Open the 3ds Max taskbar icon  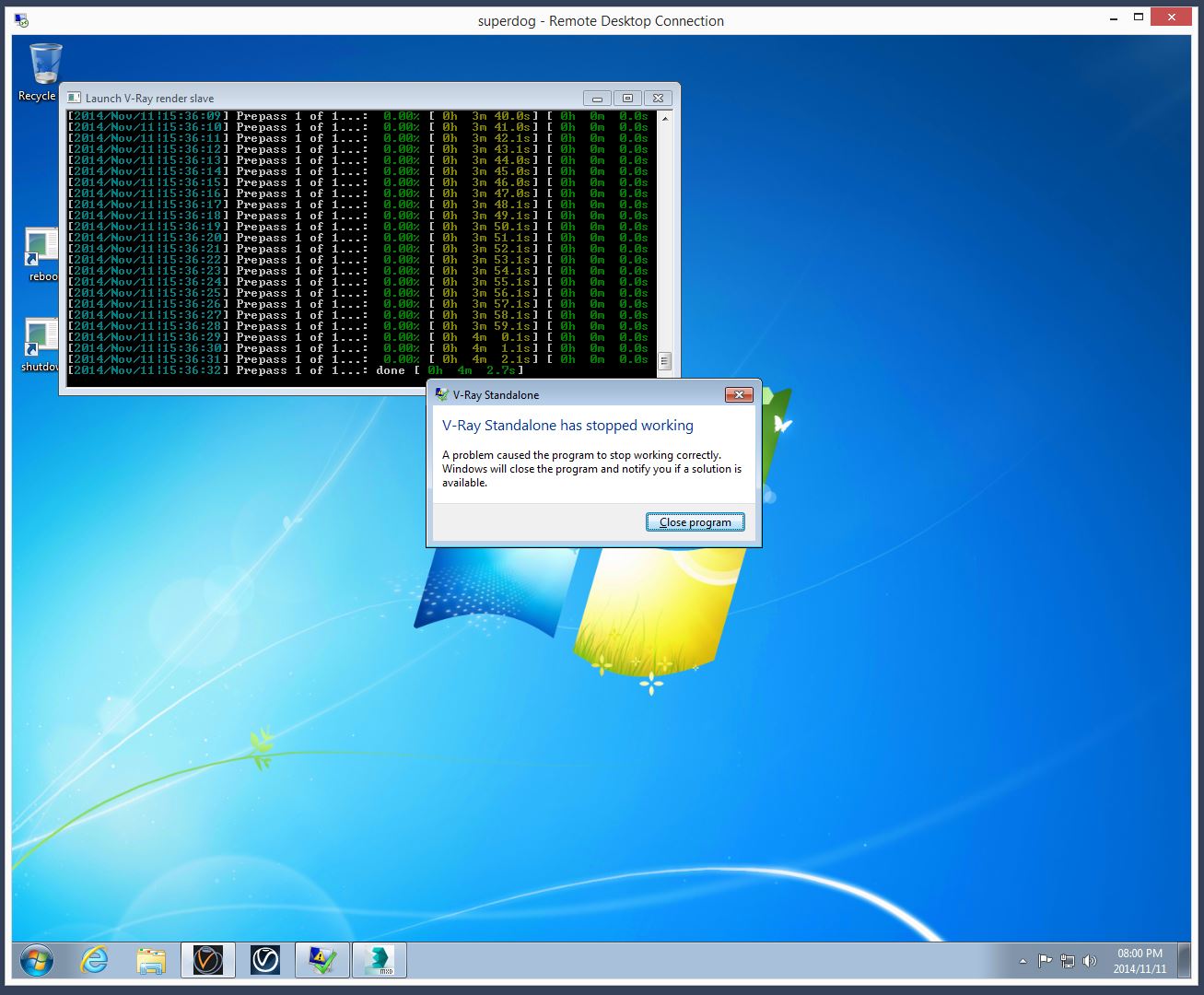point(380,961)
